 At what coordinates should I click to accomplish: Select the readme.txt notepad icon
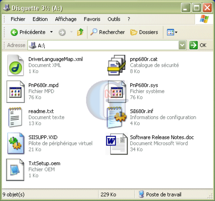pyautogui.click(x=15, y=117)
